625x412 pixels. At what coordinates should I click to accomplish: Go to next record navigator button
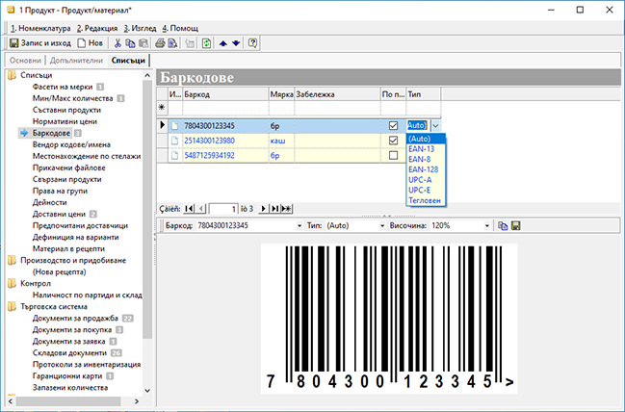(x=263, y=208)
